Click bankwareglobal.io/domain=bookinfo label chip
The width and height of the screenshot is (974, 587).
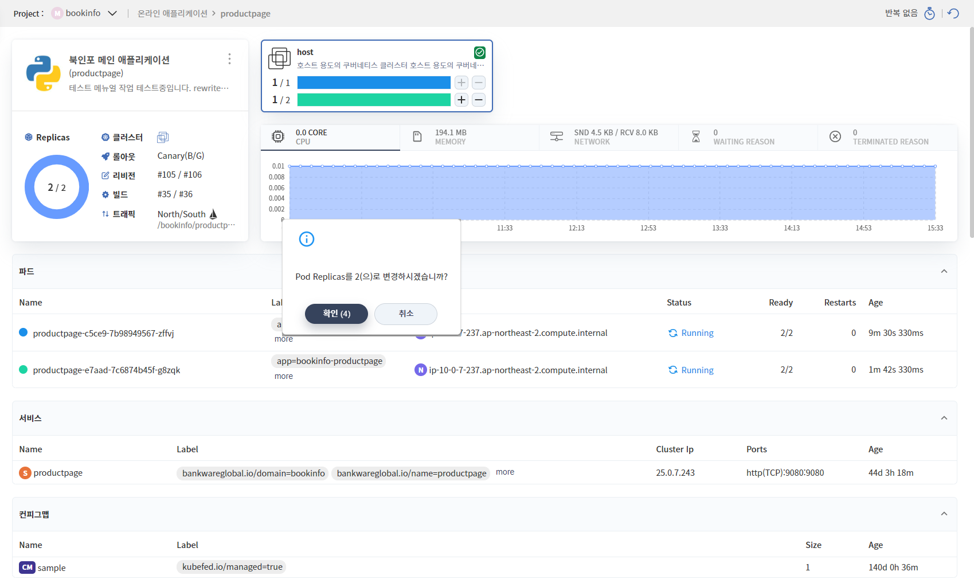click(253, 473)
